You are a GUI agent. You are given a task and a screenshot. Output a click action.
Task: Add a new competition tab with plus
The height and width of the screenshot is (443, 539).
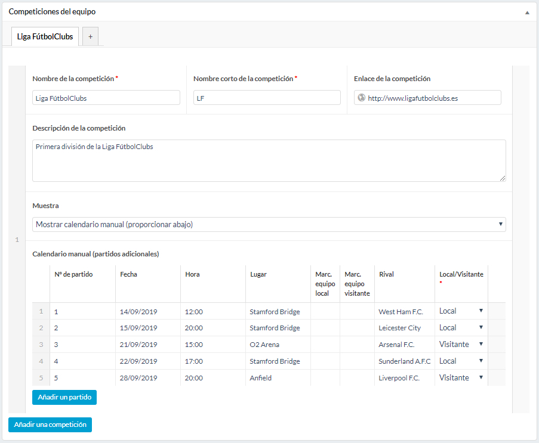pos(90,36)
